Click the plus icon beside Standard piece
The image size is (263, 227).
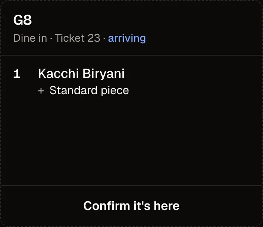point(41,91)
